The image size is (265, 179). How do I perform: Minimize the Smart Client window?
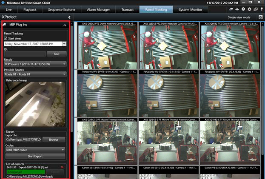(x=244, y=3)
